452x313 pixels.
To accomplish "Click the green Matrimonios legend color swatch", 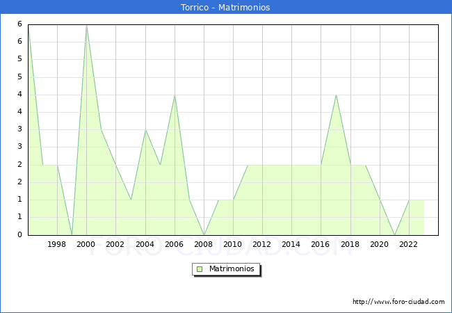I will tap(200, 268).
